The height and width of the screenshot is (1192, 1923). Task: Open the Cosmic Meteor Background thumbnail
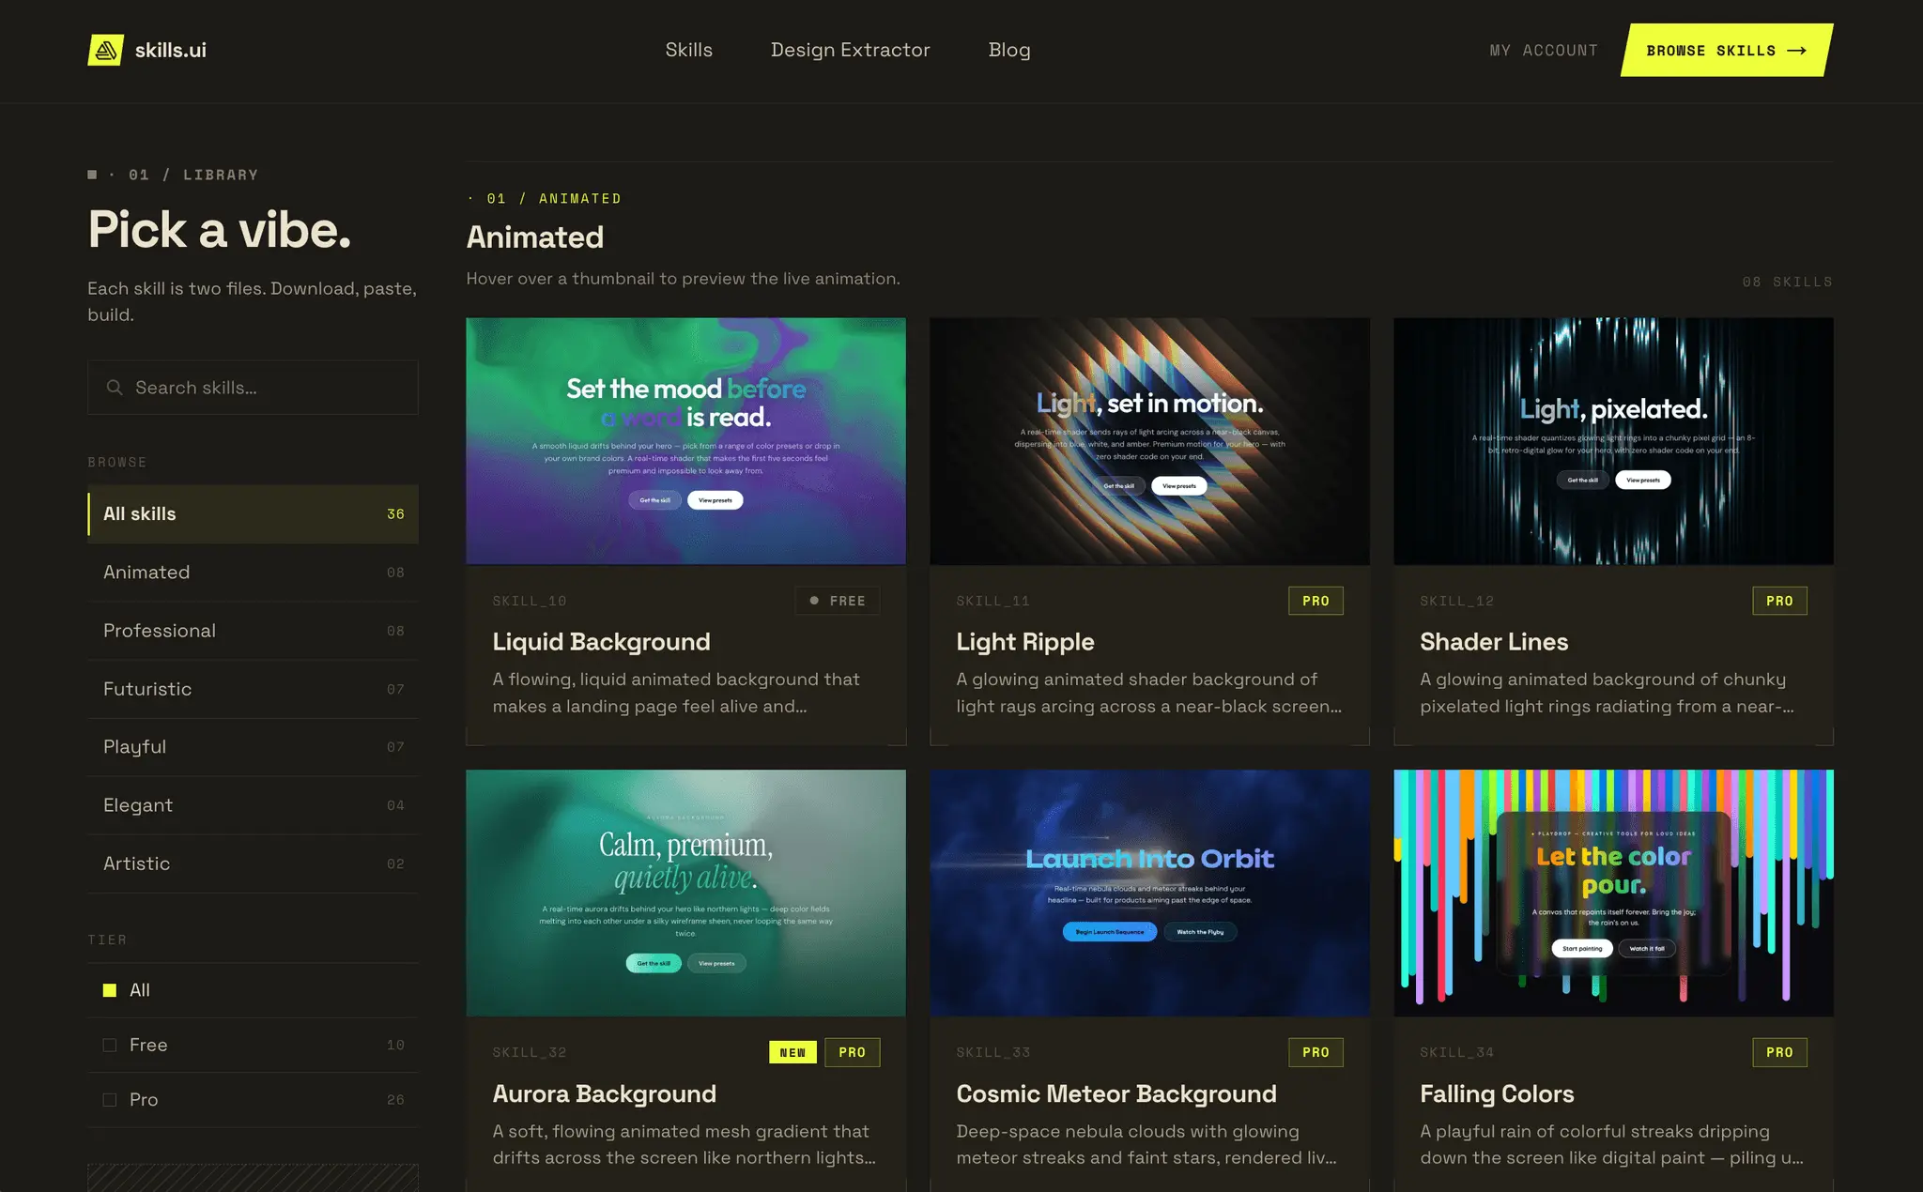pos(1150,894)
